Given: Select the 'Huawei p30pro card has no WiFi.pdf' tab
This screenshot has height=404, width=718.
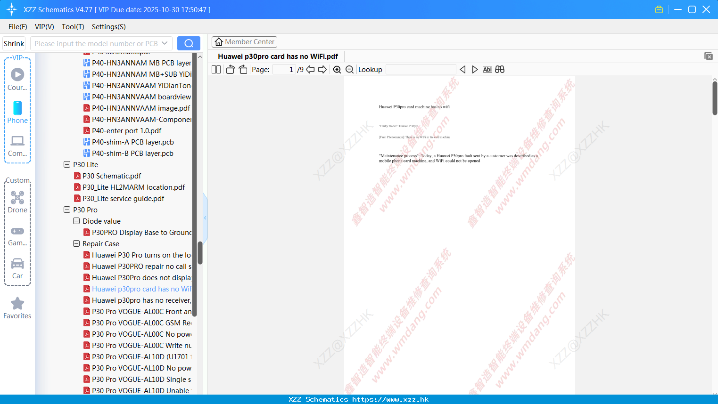Looking at the screenshot, I should [x=278, y=57].
